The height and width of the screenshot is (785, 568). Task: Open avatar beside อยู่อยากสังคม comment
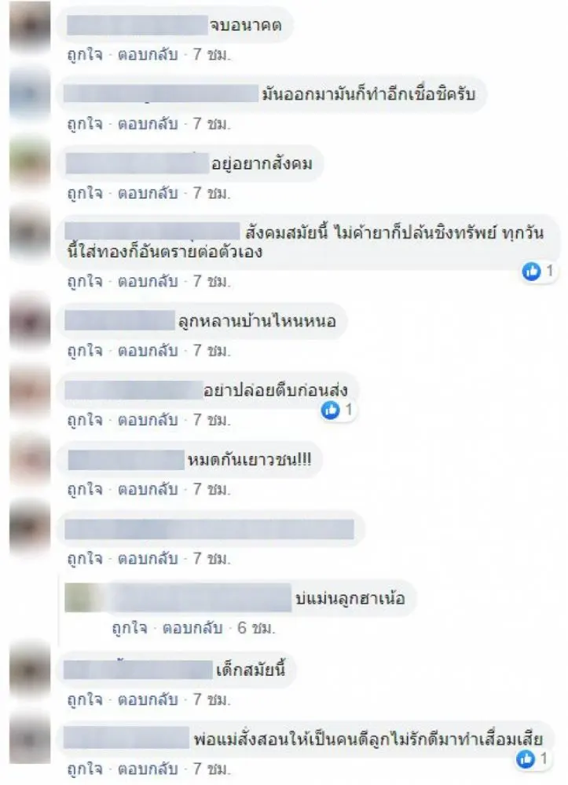(30, 164)
